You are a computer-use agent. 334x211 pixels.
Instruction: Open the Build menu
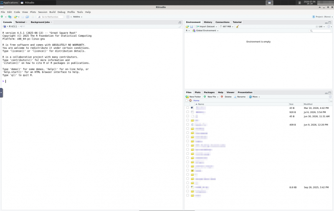(53, 12)
